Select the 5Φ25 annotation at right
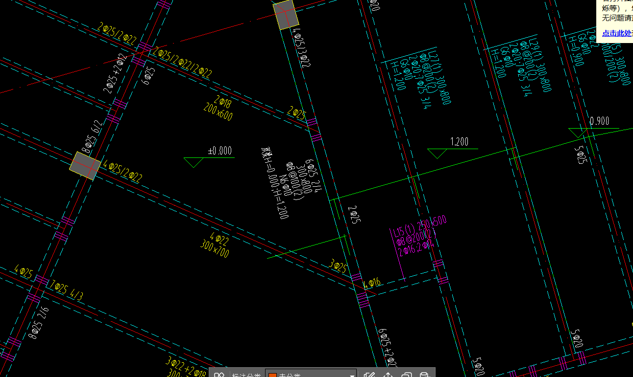The image size is (633, 377). pos(581,155)
